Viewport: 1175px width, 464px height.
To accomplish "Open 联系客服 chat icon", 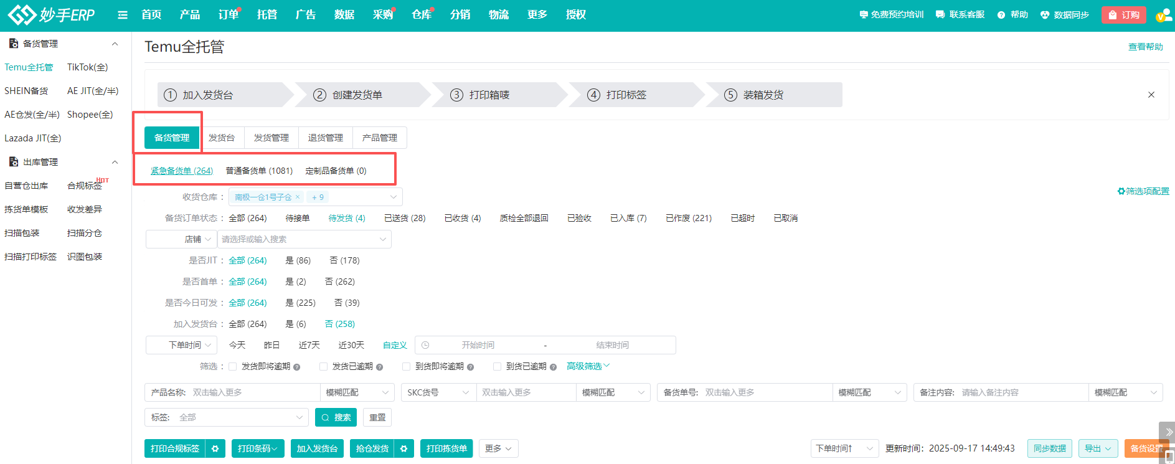I will pyautogui.click(x=940, y=15).
